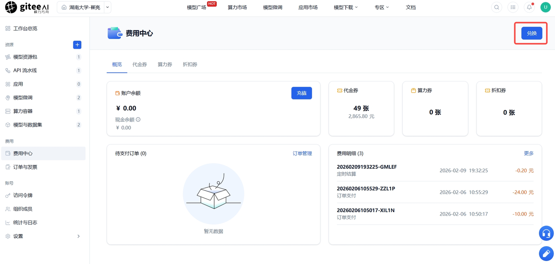This screenshot has height=264, width=555.
Task: Open 算力市场 in top navigation
Action: pos(237,7)
